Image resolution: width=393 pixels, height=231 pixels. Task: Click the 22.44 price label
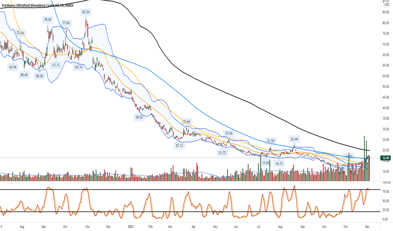pyautogui.click(x=294, y=139)
